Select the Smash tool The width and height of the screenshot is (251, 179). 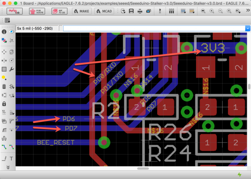pyautogui.click(x=4, y=121)
